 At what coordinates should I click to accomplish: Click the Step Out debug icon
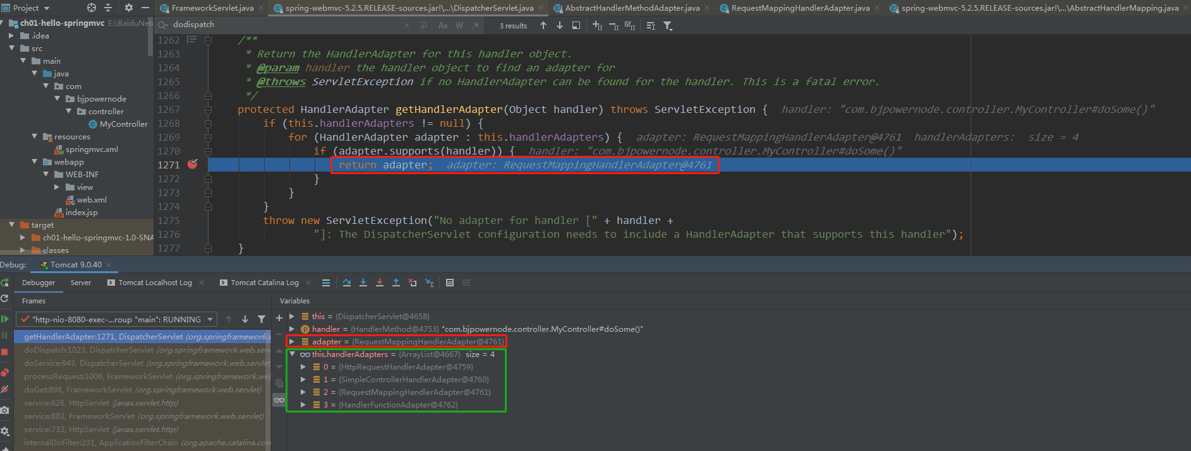click(x=396, y=283)
